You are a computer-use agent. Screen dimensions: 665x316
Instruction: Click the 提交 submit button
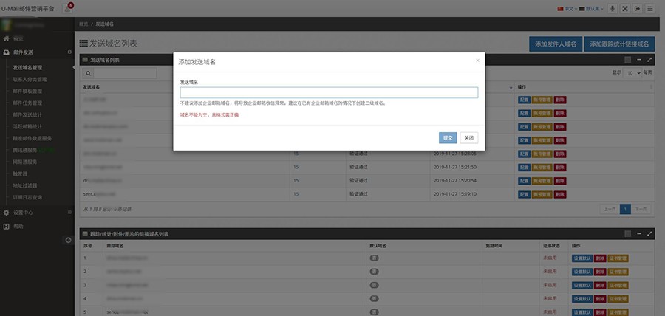pos(448,137)
